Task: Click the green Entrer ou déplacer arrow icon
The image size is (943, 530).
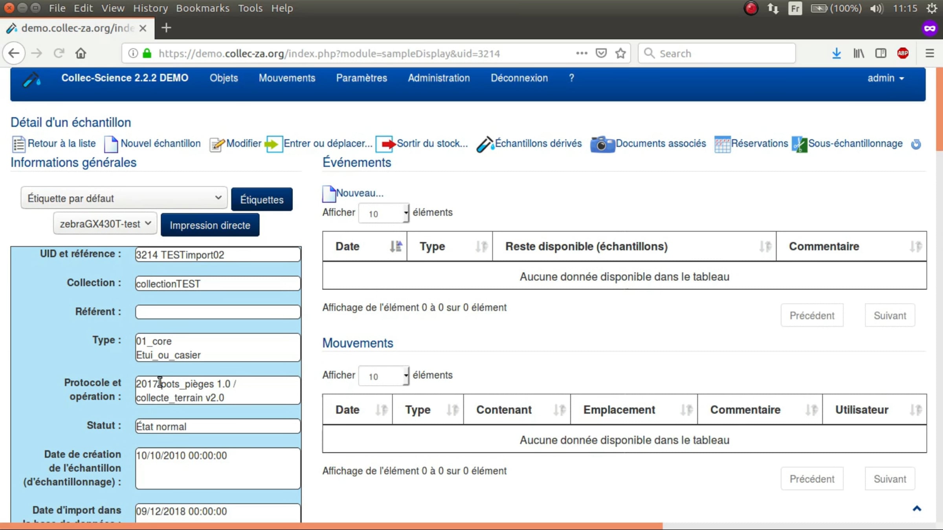Action: click(274, 144)
